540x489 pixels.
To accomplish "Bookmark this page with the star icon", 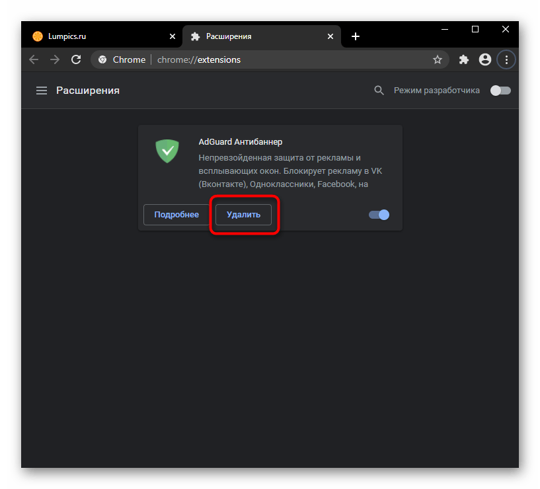I will (x=437, y=59).
